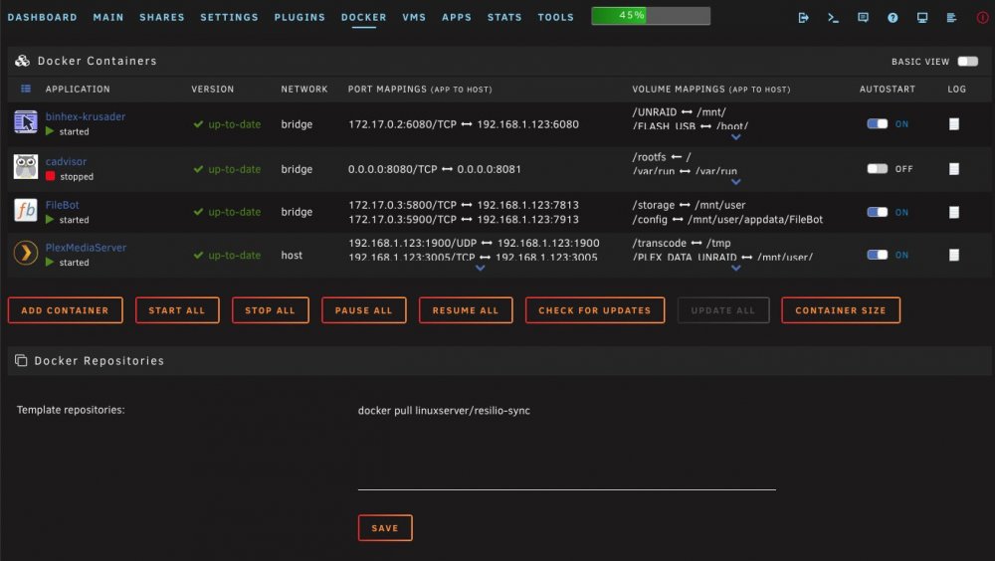Viewport: 995px width, 561px height.
Task: Click the Container Size button
Action: coord(841,310)
